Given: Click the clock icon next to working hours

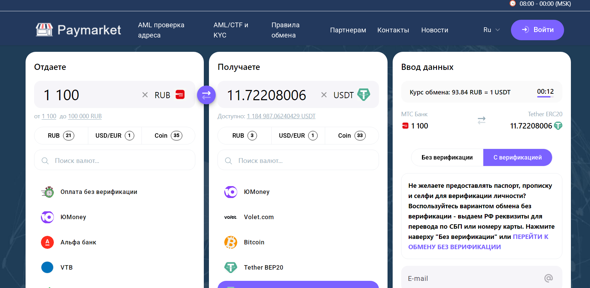Looking at the screenshot, I should pyautogui.click(x=513, y=3).
